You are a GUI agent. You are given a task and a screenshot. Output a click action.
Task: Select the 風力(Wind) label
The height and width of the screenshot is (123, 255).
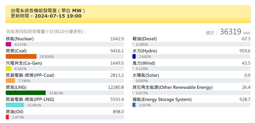(144, 63)
